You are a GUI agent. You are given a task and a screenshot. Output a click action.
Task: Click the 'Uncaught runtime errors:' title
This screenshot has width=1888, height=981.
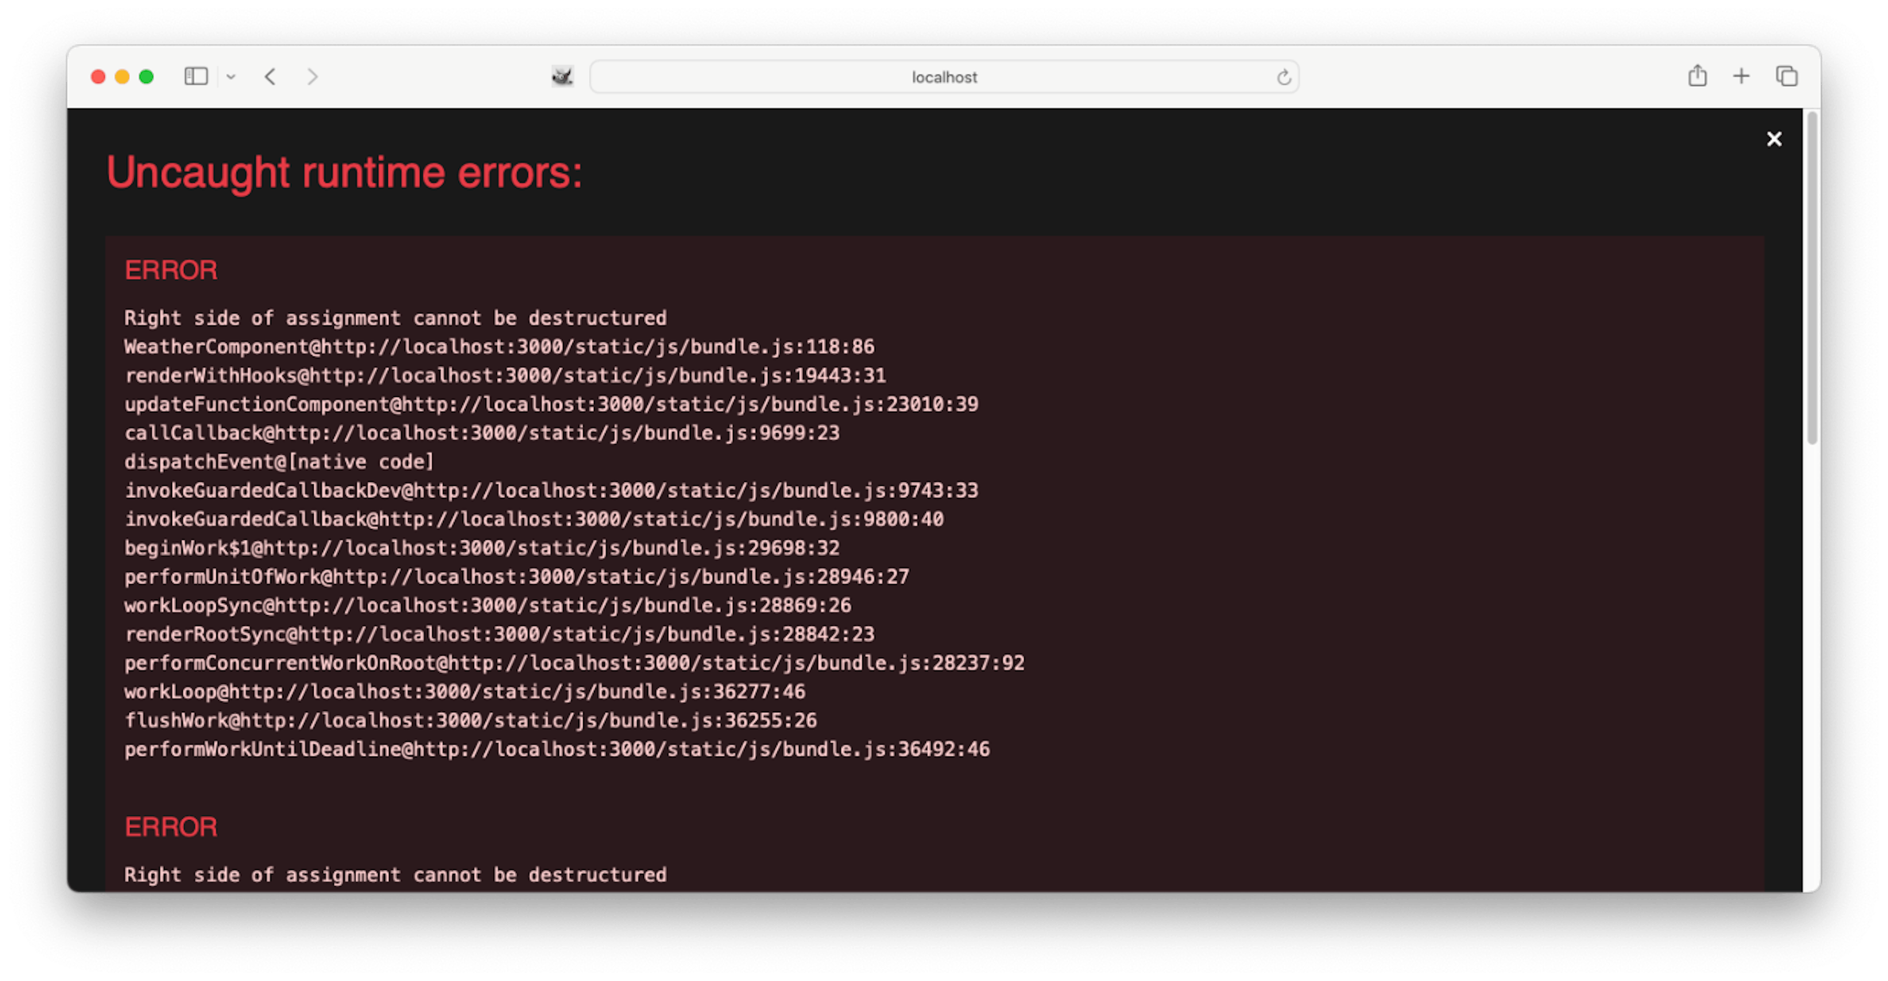point(345,173)
